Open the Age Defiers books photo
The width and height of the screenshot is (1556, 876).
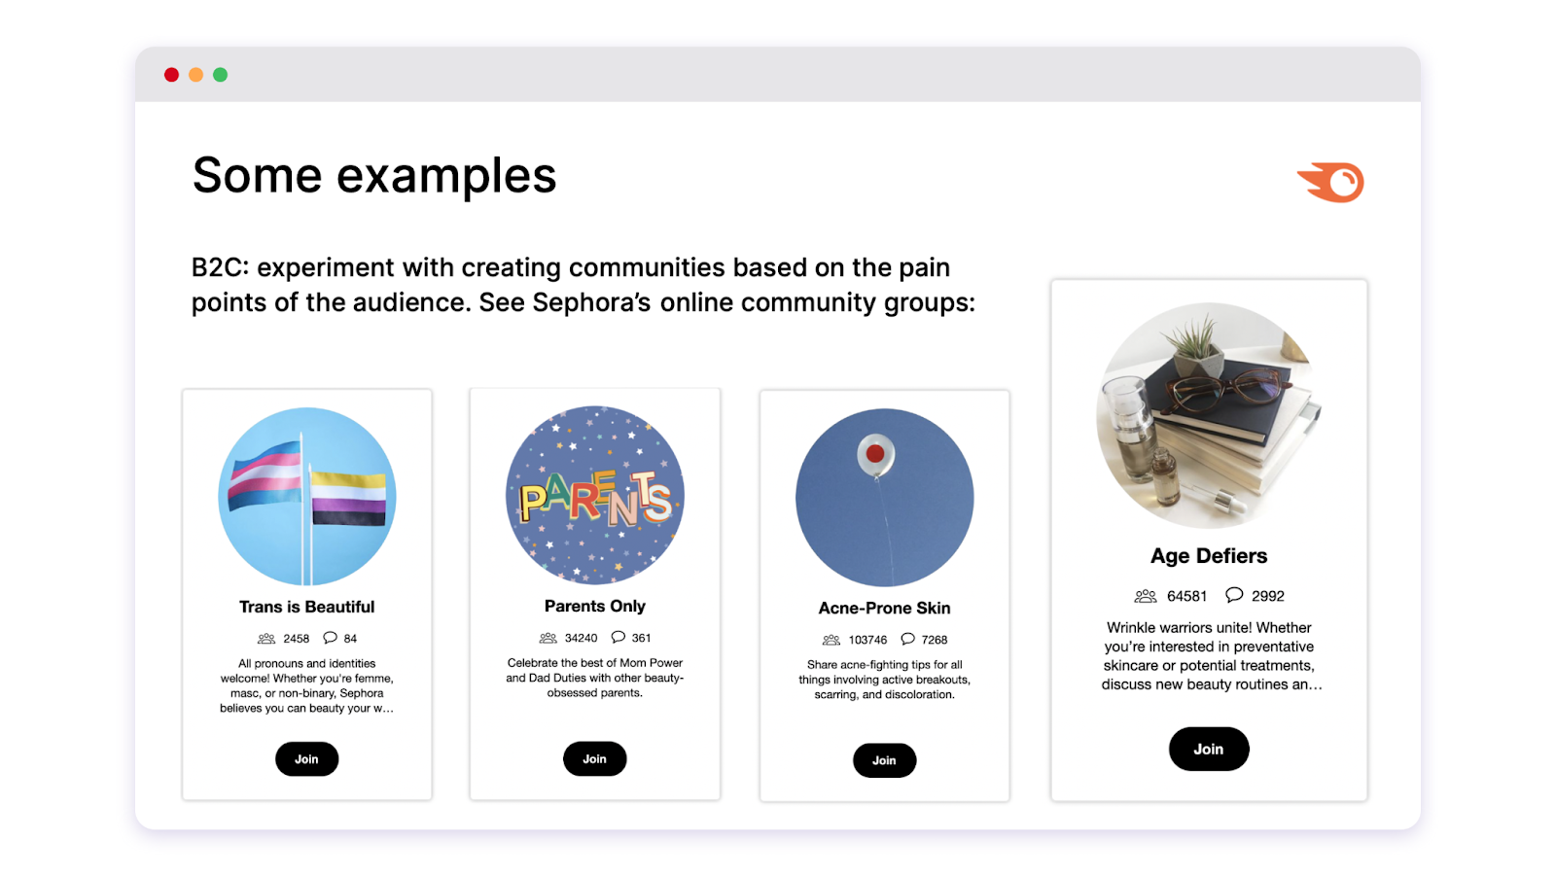1209,415
